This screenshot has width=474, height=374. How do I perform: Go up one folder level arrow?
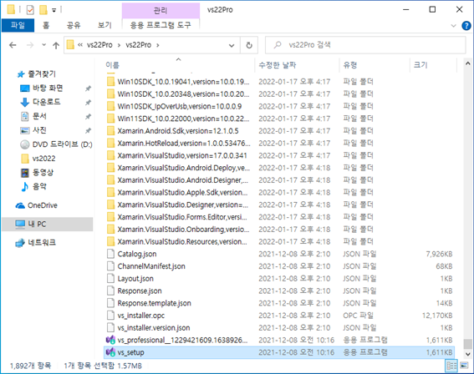point(56,45)
